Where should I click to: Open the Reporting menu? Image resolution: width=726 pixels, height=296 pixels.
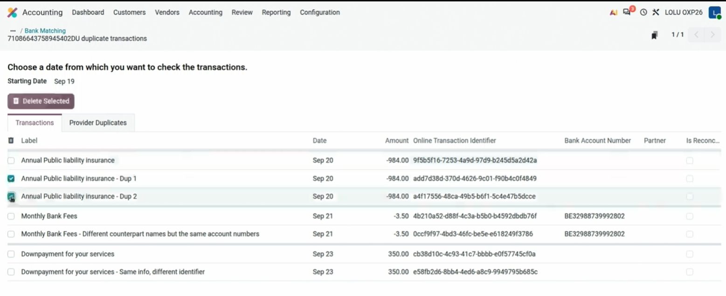point(276,13)
